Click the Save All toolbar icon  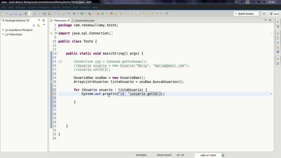click(16, 14)
